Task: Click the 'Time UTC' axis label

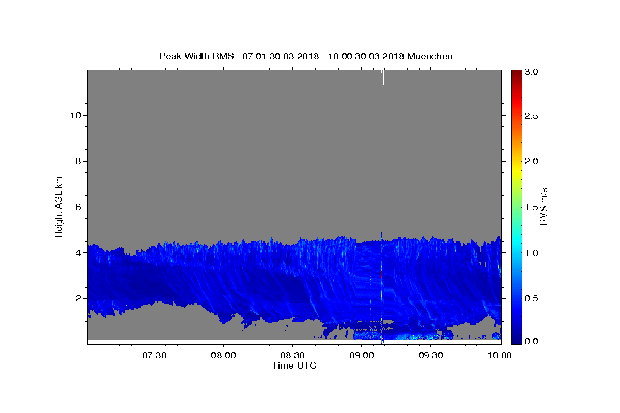Action: click(294, 366)
